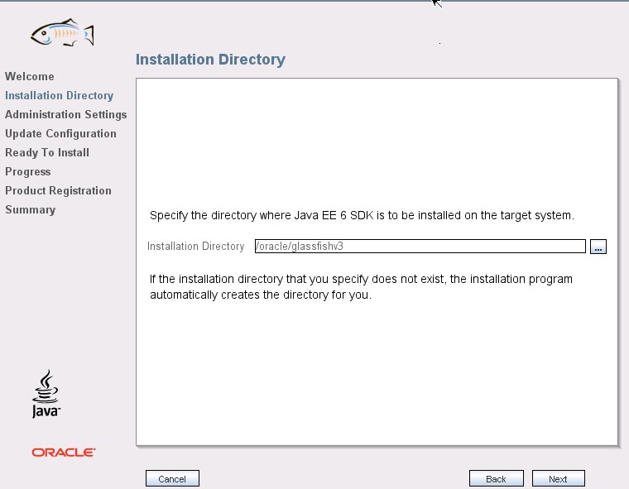Cancel the installation
The width and height of the screenshot is (629, 489).
pos(172,478)
